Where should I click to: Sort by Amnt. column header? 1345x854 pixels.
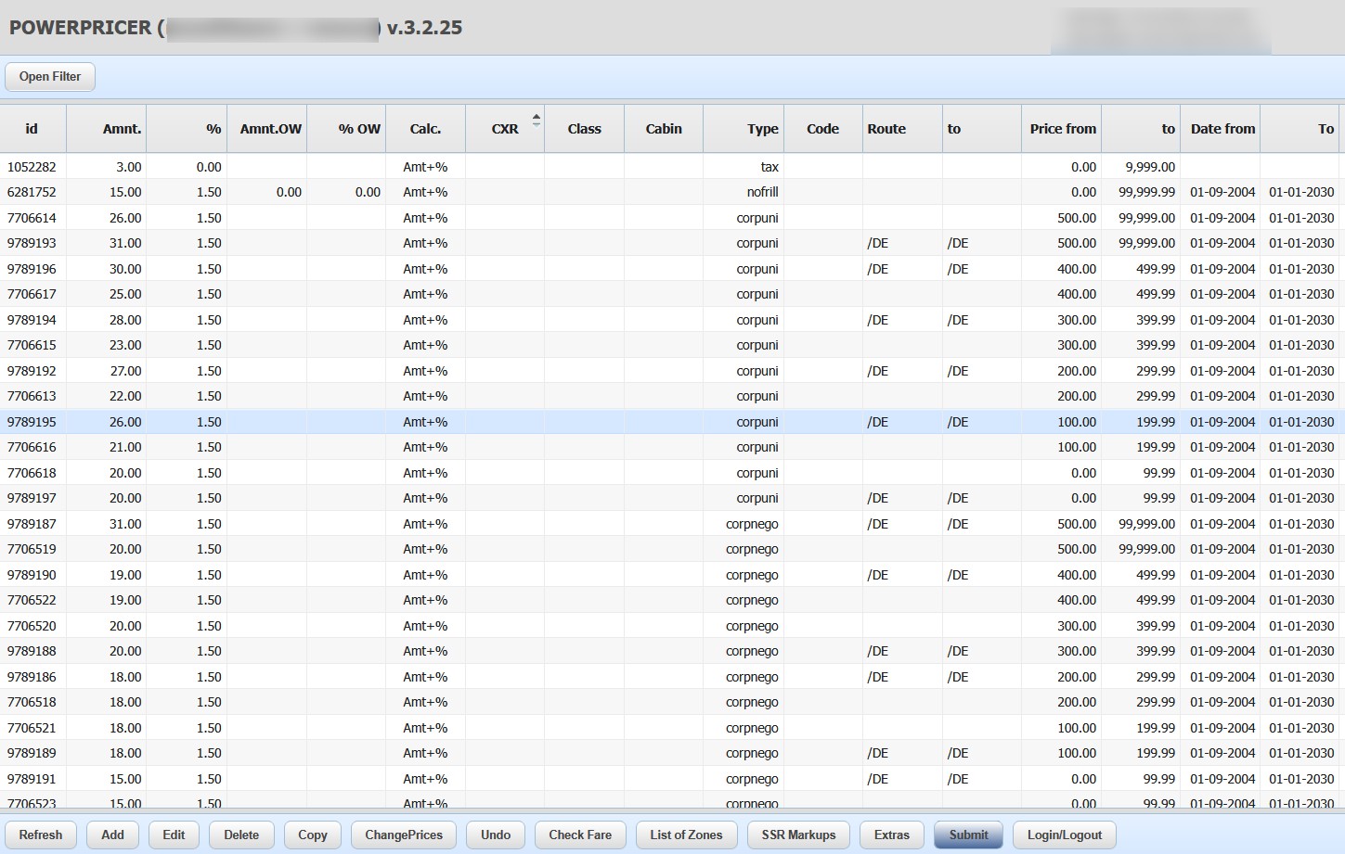(107, 129)
